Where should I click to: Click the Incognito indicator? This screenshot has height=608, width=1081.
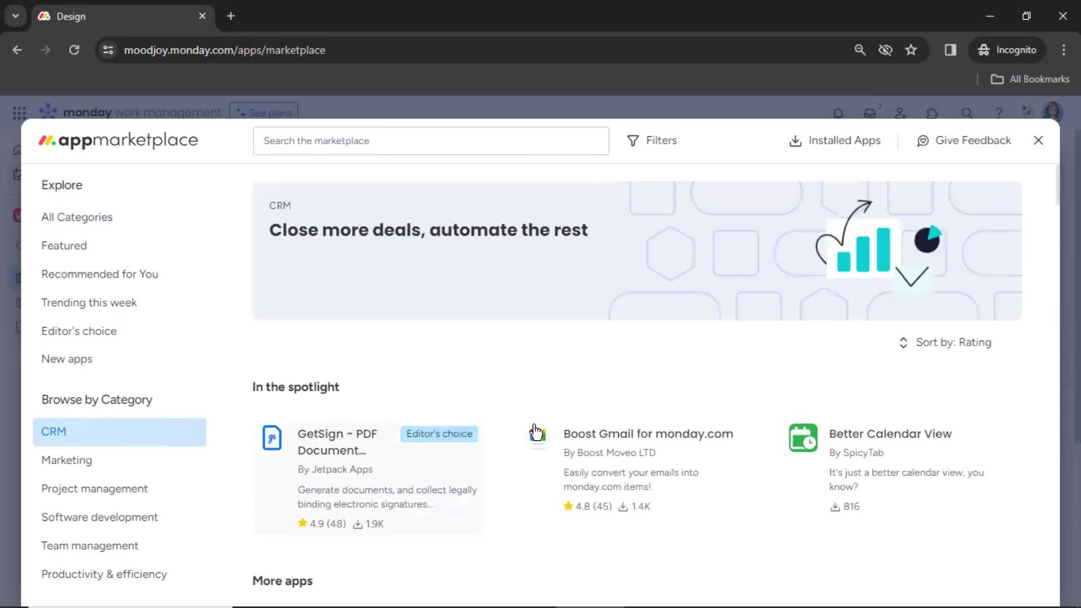point(1007,50)
